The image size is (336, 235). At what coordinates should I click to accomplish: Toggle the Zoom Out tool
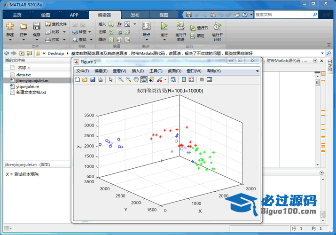click(x=129, y=80)
